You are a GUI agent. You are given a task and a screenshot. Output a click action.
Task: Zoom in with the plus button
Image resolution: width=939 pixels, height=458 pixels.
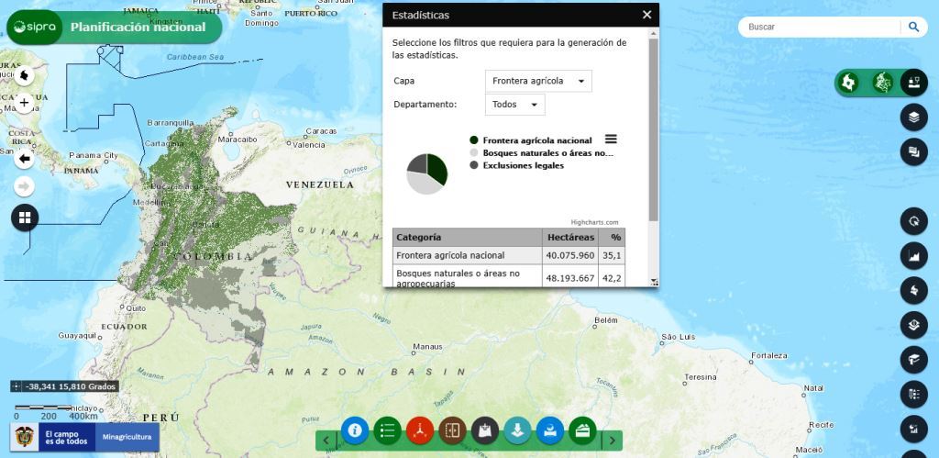24,103
